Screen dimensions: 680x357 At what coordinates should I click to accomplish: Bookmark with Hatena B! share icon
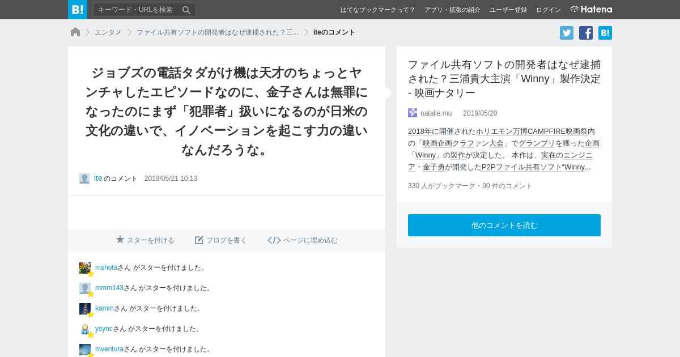(605, 33)
